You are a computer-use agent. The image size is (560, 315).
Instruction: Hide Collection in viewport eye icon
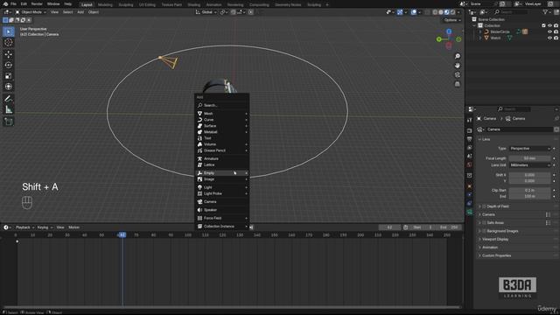549,25
